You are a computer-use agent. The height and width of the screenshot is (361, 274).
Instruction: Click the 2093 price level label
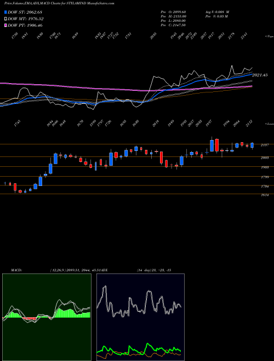coord(264,158)
